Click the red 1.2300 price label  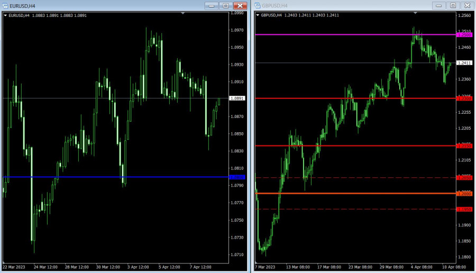[464, 98]
